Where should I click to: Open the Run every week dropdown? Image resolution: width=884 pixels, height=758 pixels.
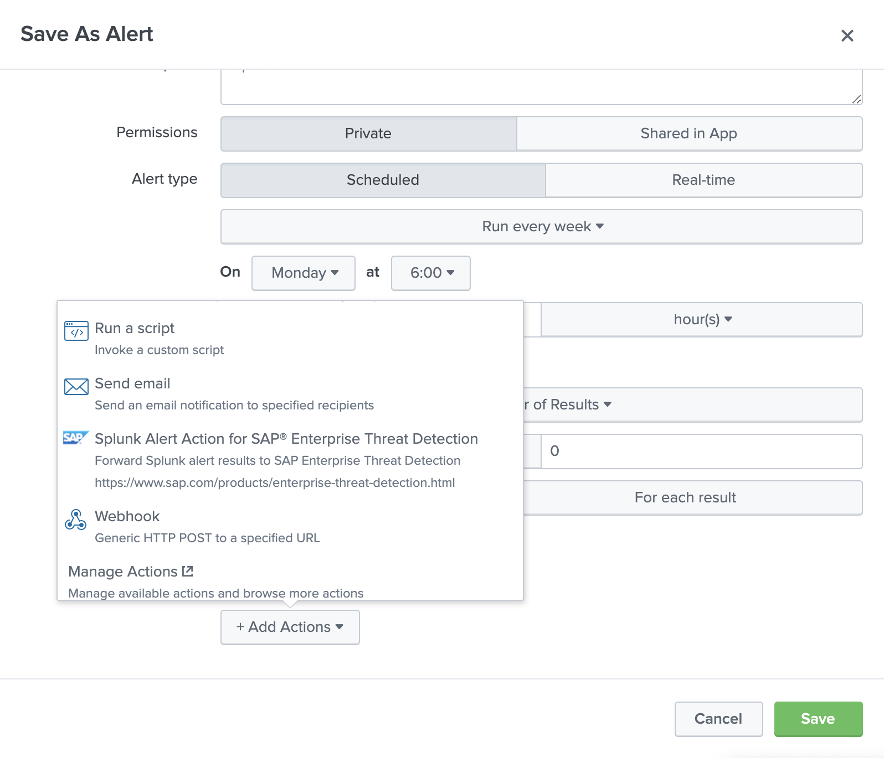pyautogui.click(x=541, y=226)
